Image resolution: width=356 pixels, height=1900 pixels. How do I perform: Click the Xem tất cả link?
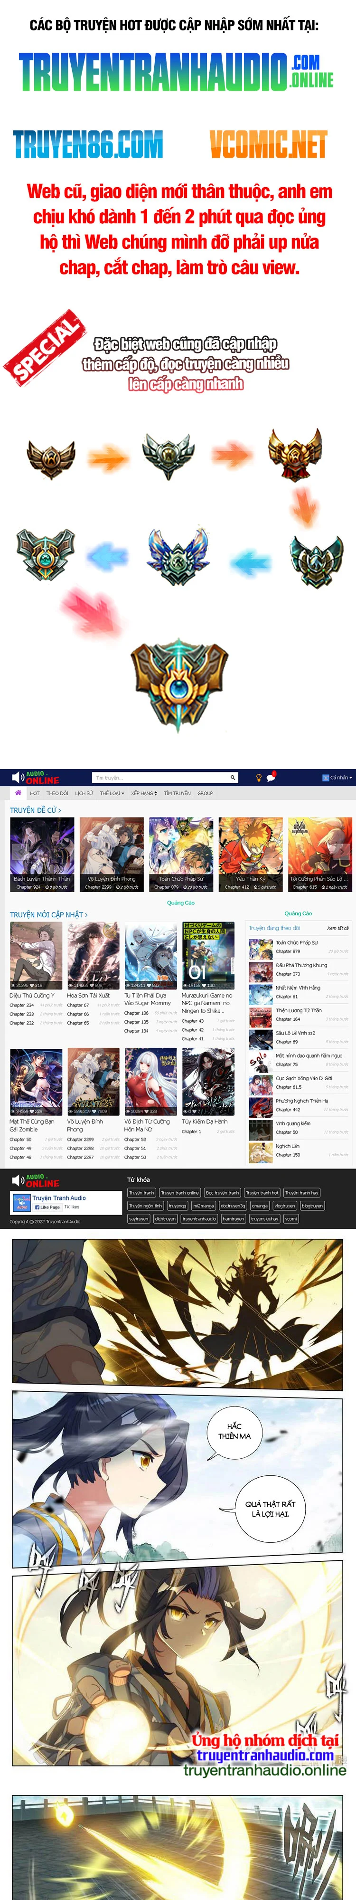[x=337, y=928]
